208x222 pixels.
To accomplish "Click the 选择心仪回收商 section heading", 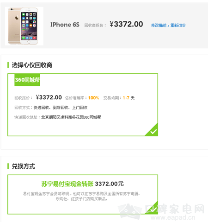I will point(32,65).
